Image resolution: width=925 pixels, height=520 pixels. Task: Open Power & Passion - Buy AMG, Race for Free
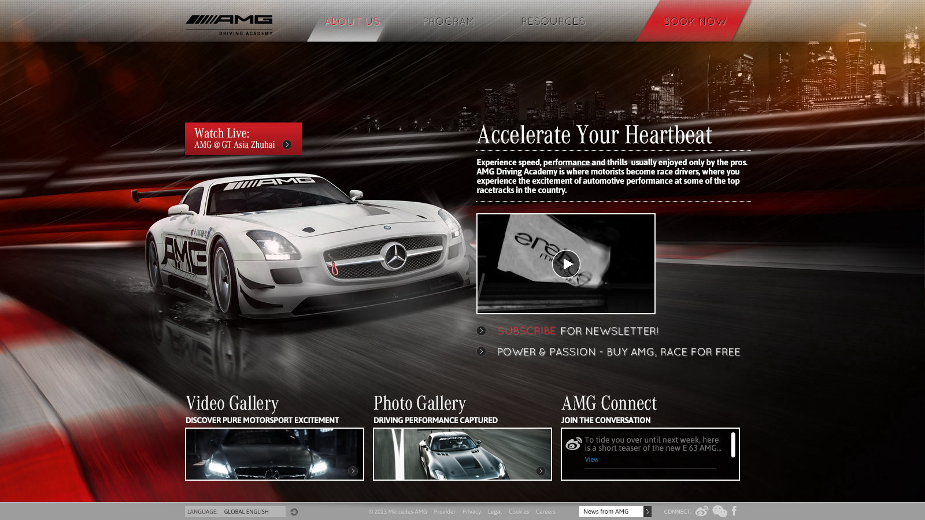[x=619, y=352]
